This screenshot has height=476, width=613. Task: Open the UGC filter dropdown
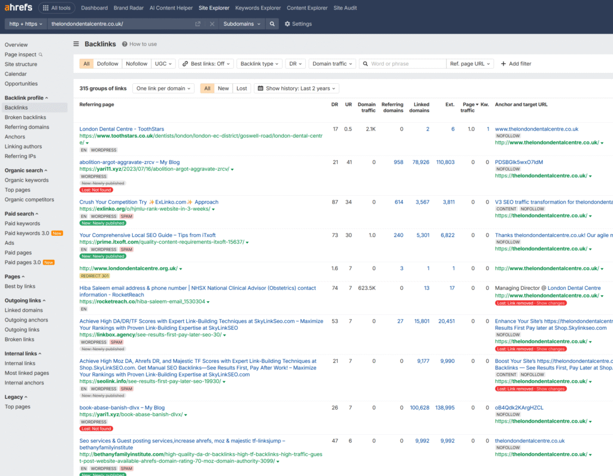pos(163,63)
